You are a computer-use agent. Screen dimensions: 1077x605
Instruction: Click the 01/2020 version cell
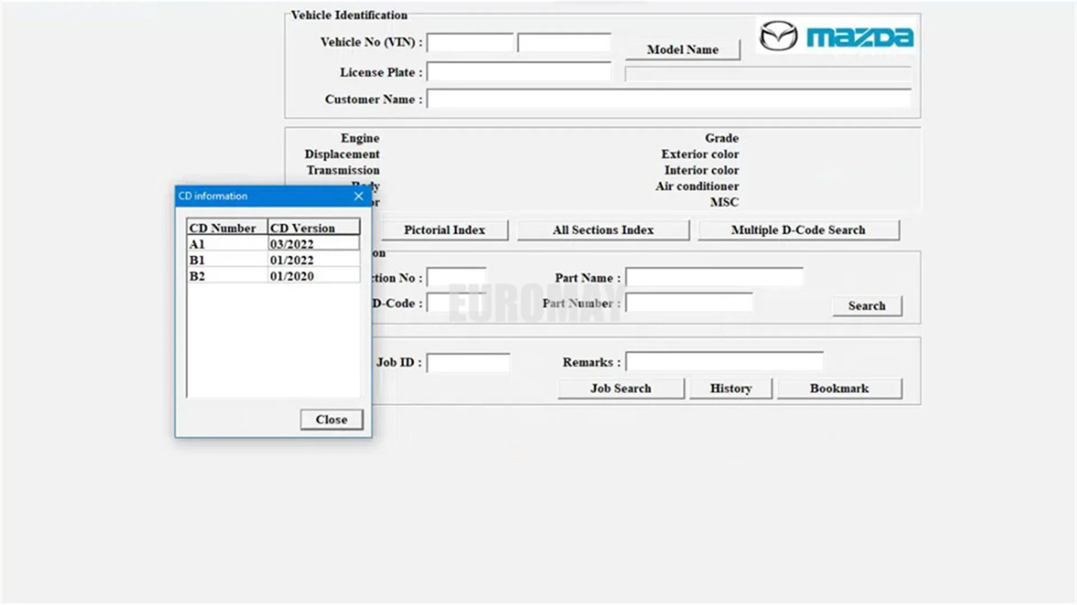tap(314, 276)
